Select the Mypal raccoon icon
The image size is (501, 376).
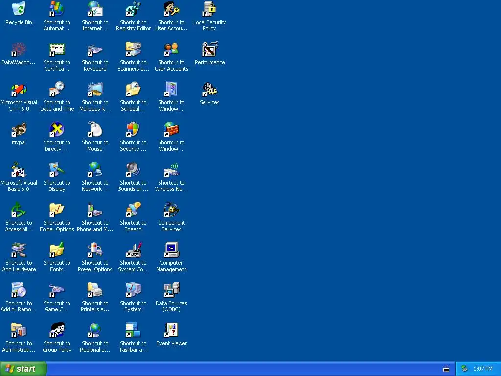click(19, 129)
